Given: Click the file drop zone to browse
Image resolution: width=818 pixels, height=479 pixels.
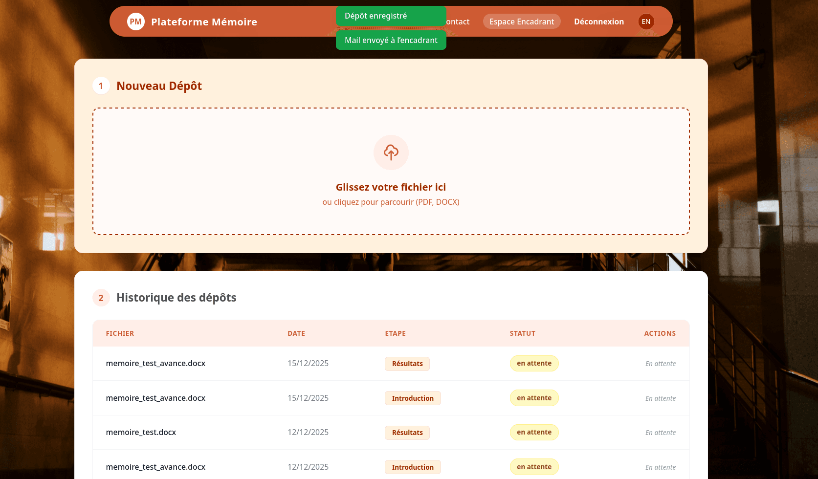Looking at the screenshot, I should (x=391, y=172).
